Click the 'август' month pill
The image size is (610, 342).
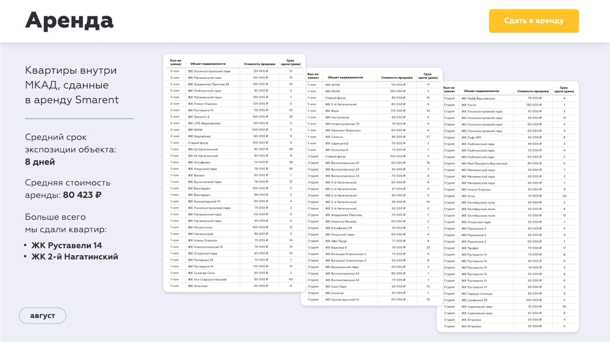click(x=42, y=315)
